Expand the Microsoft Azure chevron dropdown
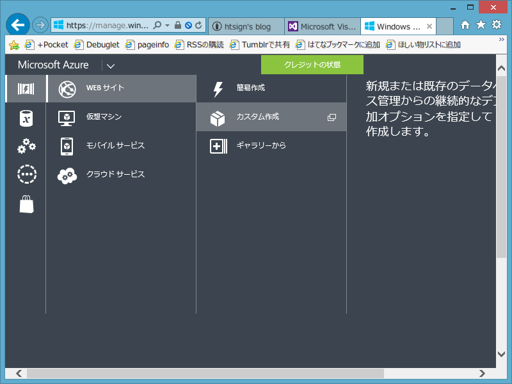This screenshot has width=512, height=384. point(110,65)
